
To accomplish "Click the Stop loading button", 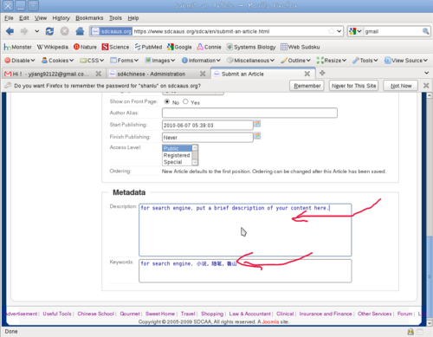I will pyautogui.click(x=65, y=31).
